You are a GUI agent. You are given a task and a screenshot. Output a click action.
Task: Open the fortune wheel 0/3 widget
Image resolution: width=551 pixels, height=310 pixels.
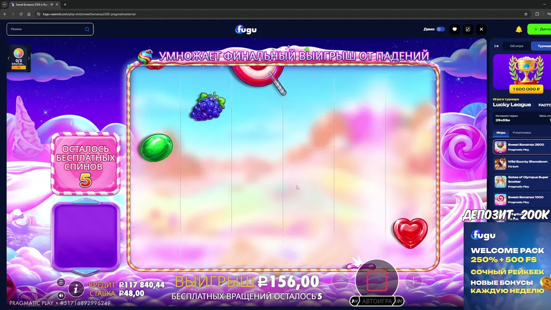(x=19, y=58)
